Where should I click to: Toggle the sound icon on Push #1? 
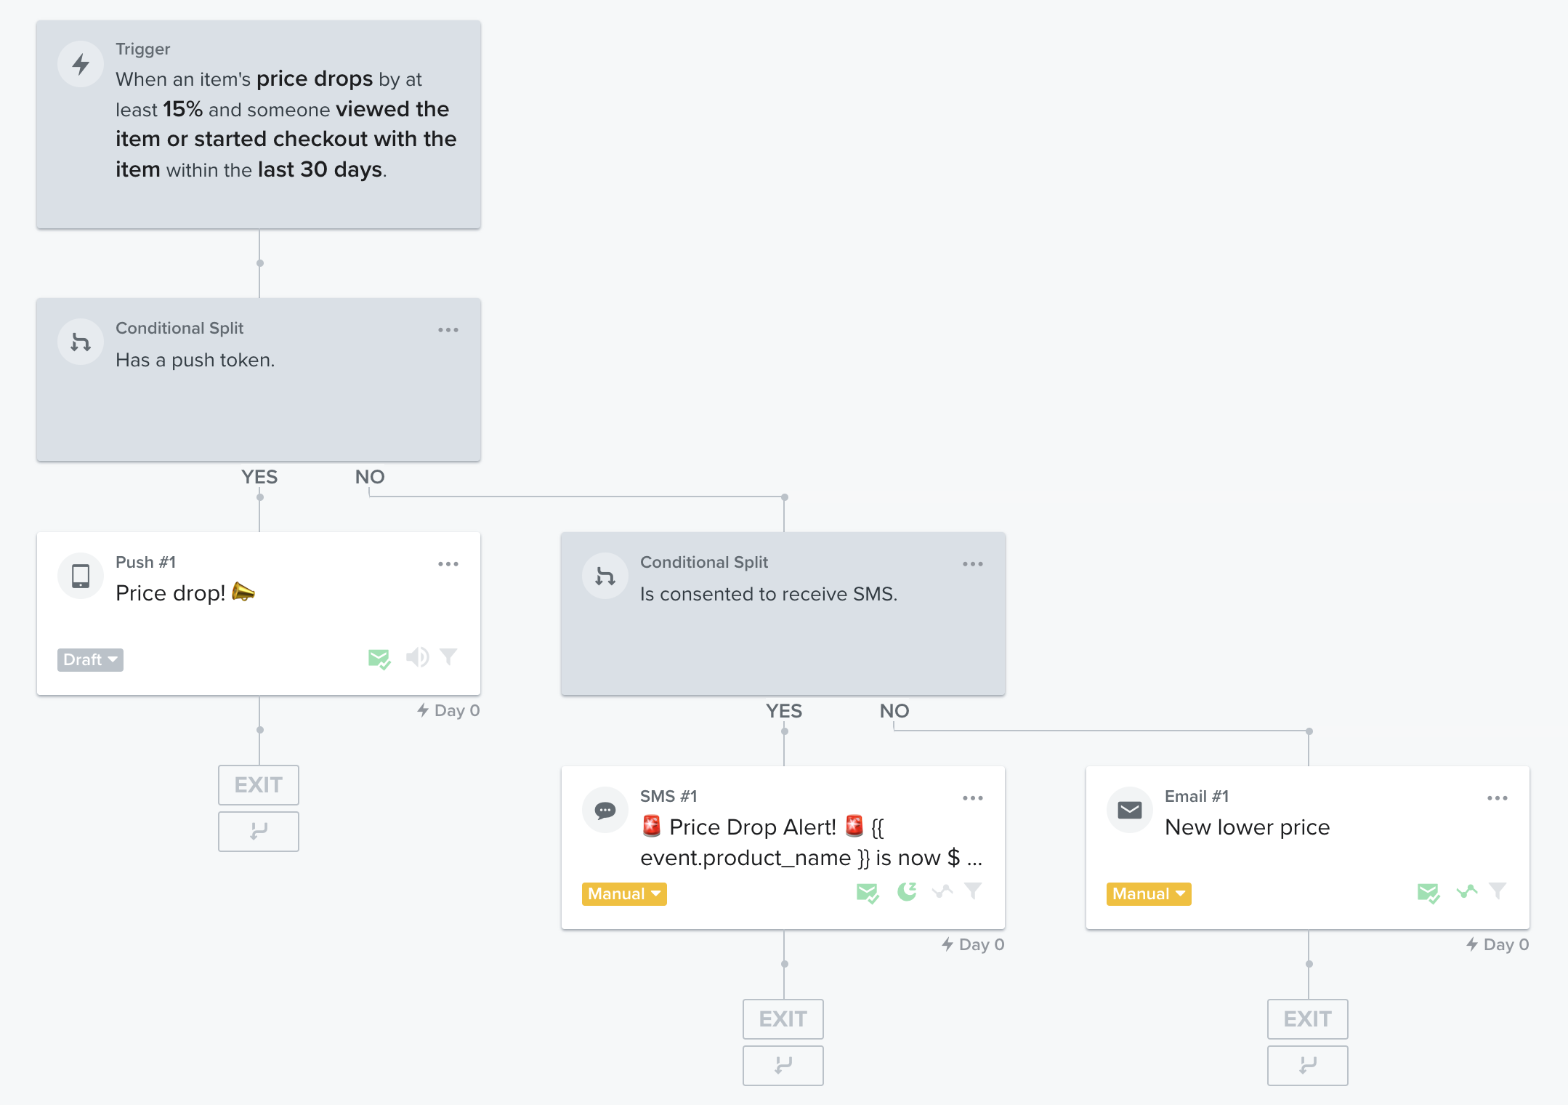(x=417, y=658)
